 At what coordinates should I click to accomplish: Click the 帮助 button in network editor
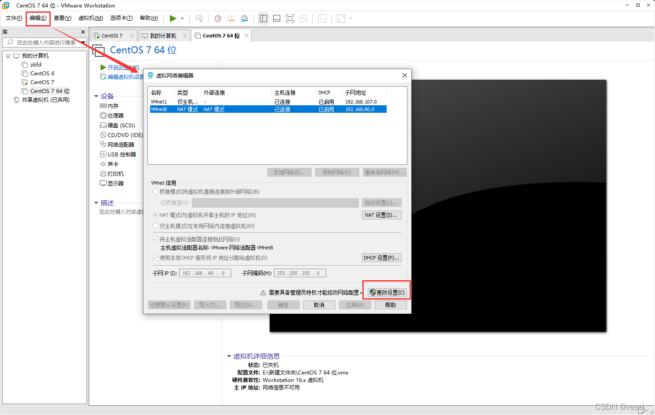(x=391, y=305)
